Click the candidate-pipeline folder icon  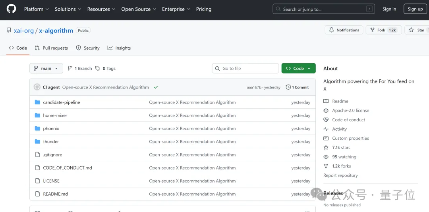[37, 102]
